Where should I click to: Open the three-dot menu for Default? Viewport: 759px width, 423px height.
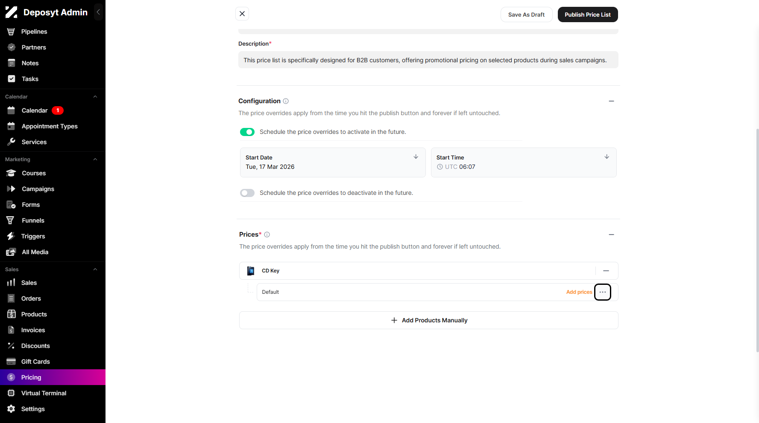[603, 292]
